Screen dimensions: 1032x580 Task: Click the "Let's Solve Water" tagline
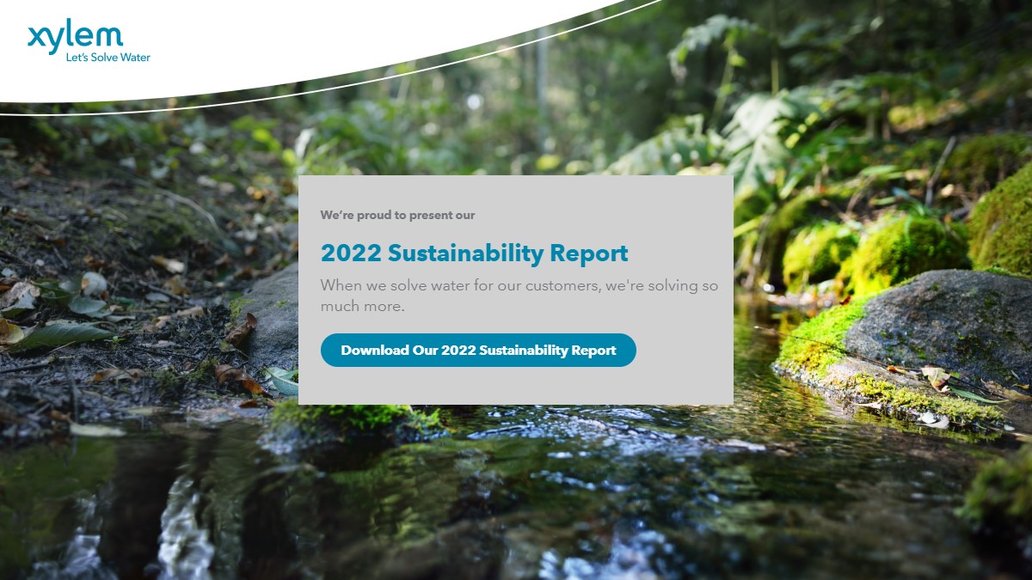(x=108, y=58)
